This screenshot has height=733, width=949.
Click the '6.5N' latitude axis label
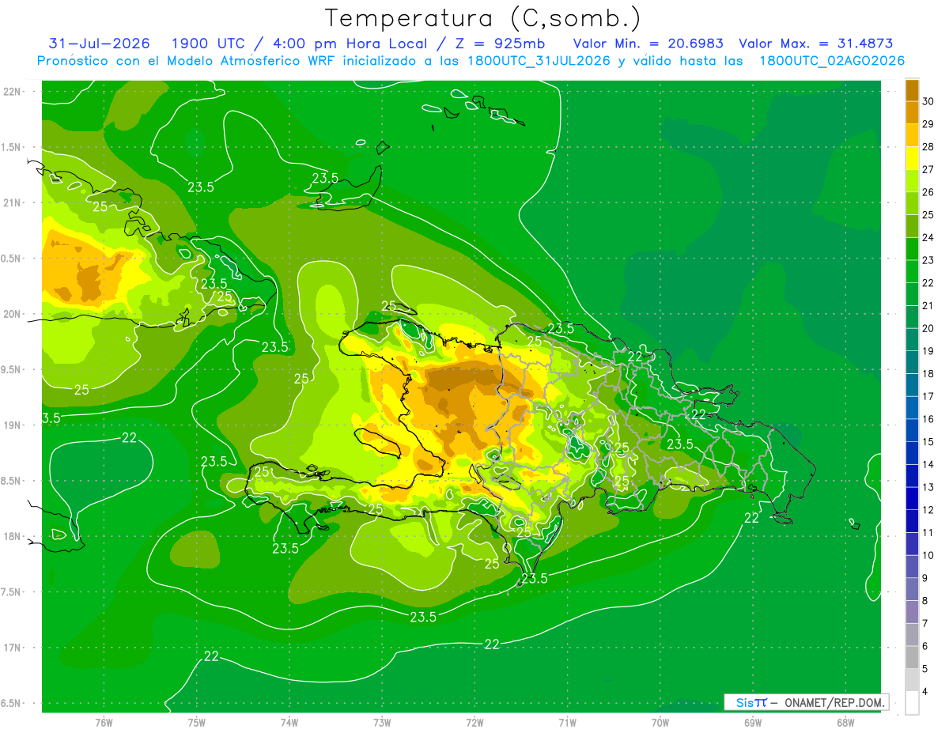[12, 703]
